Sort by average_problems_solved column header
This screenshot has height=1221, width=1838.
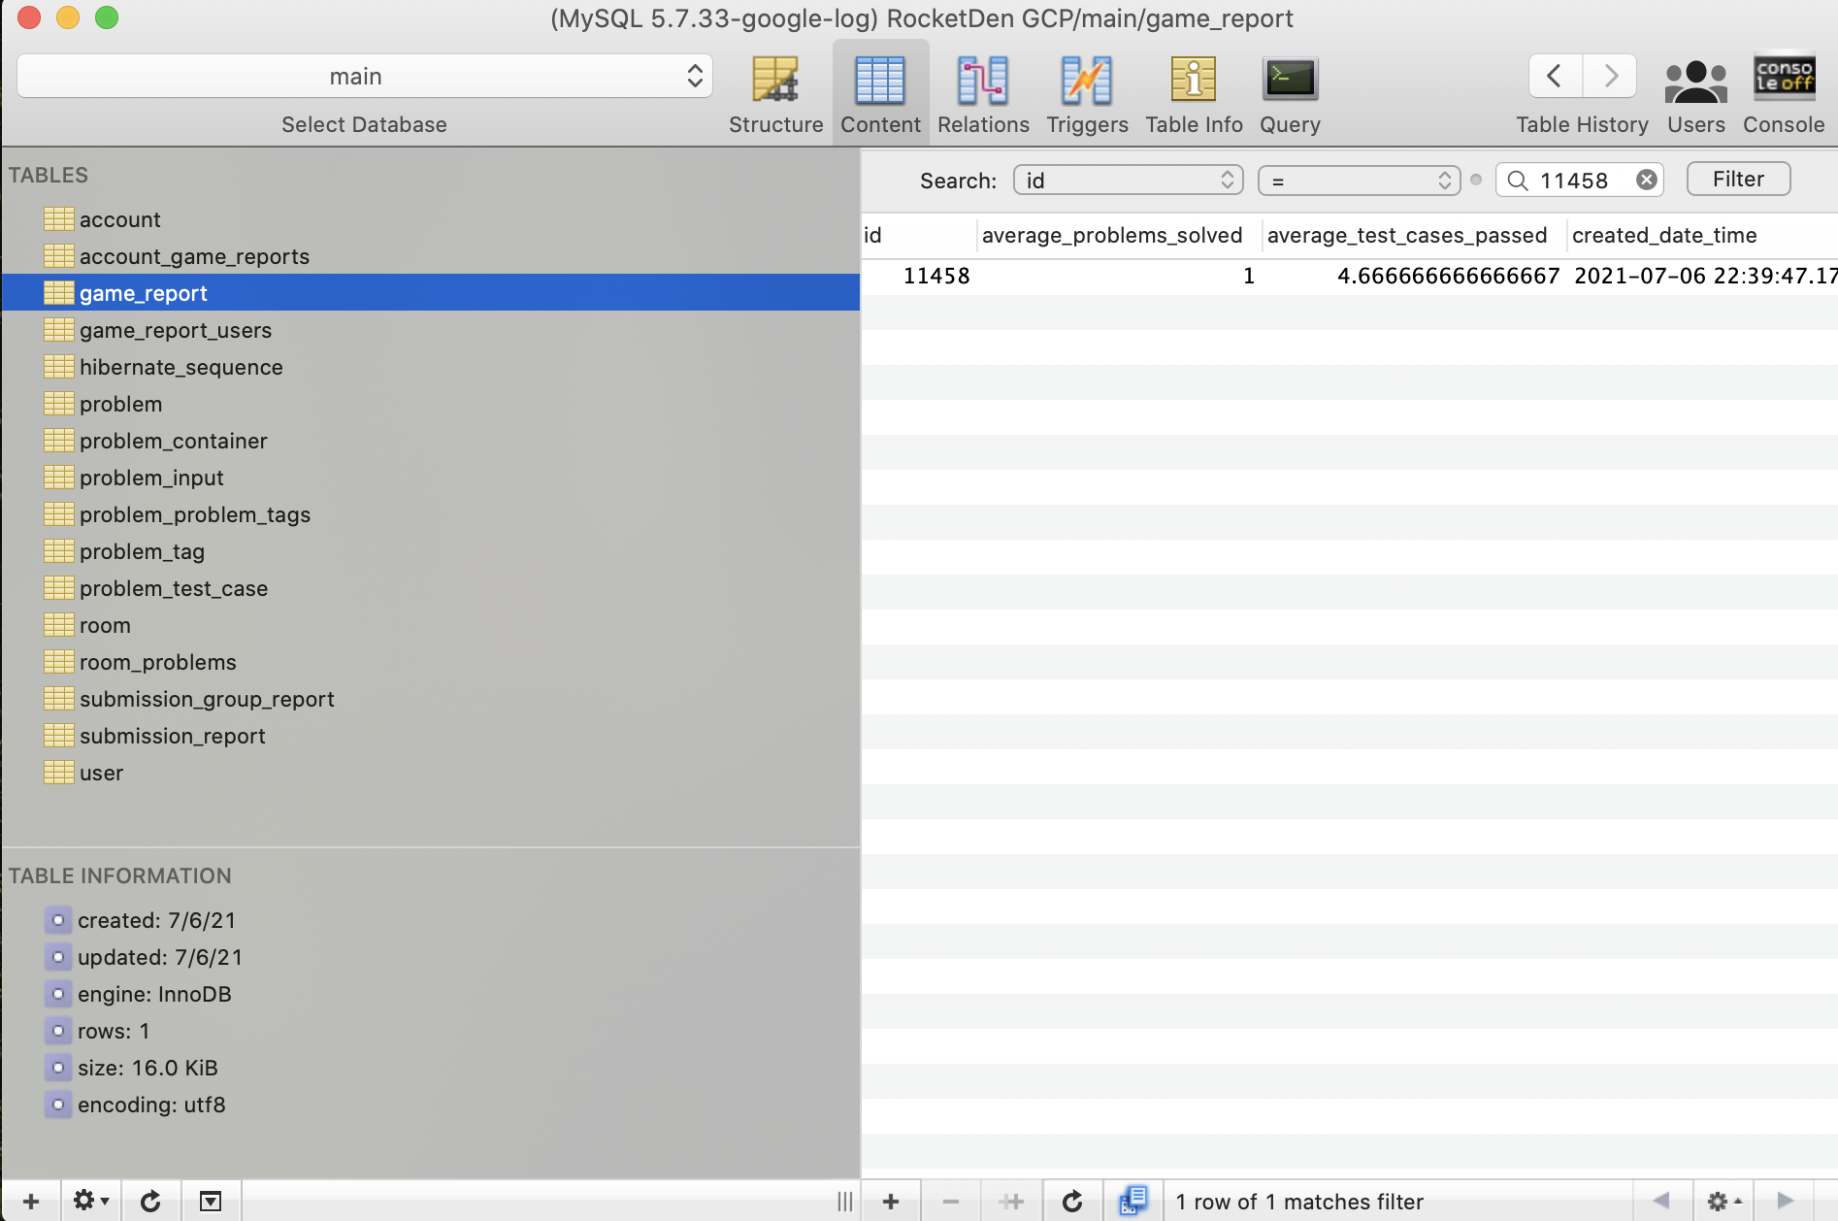1118,235
